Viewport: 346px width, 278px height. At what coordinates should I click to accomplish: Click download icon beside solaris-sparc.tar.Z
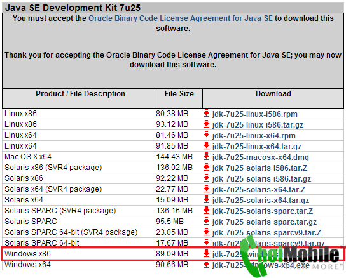point(206,211)
